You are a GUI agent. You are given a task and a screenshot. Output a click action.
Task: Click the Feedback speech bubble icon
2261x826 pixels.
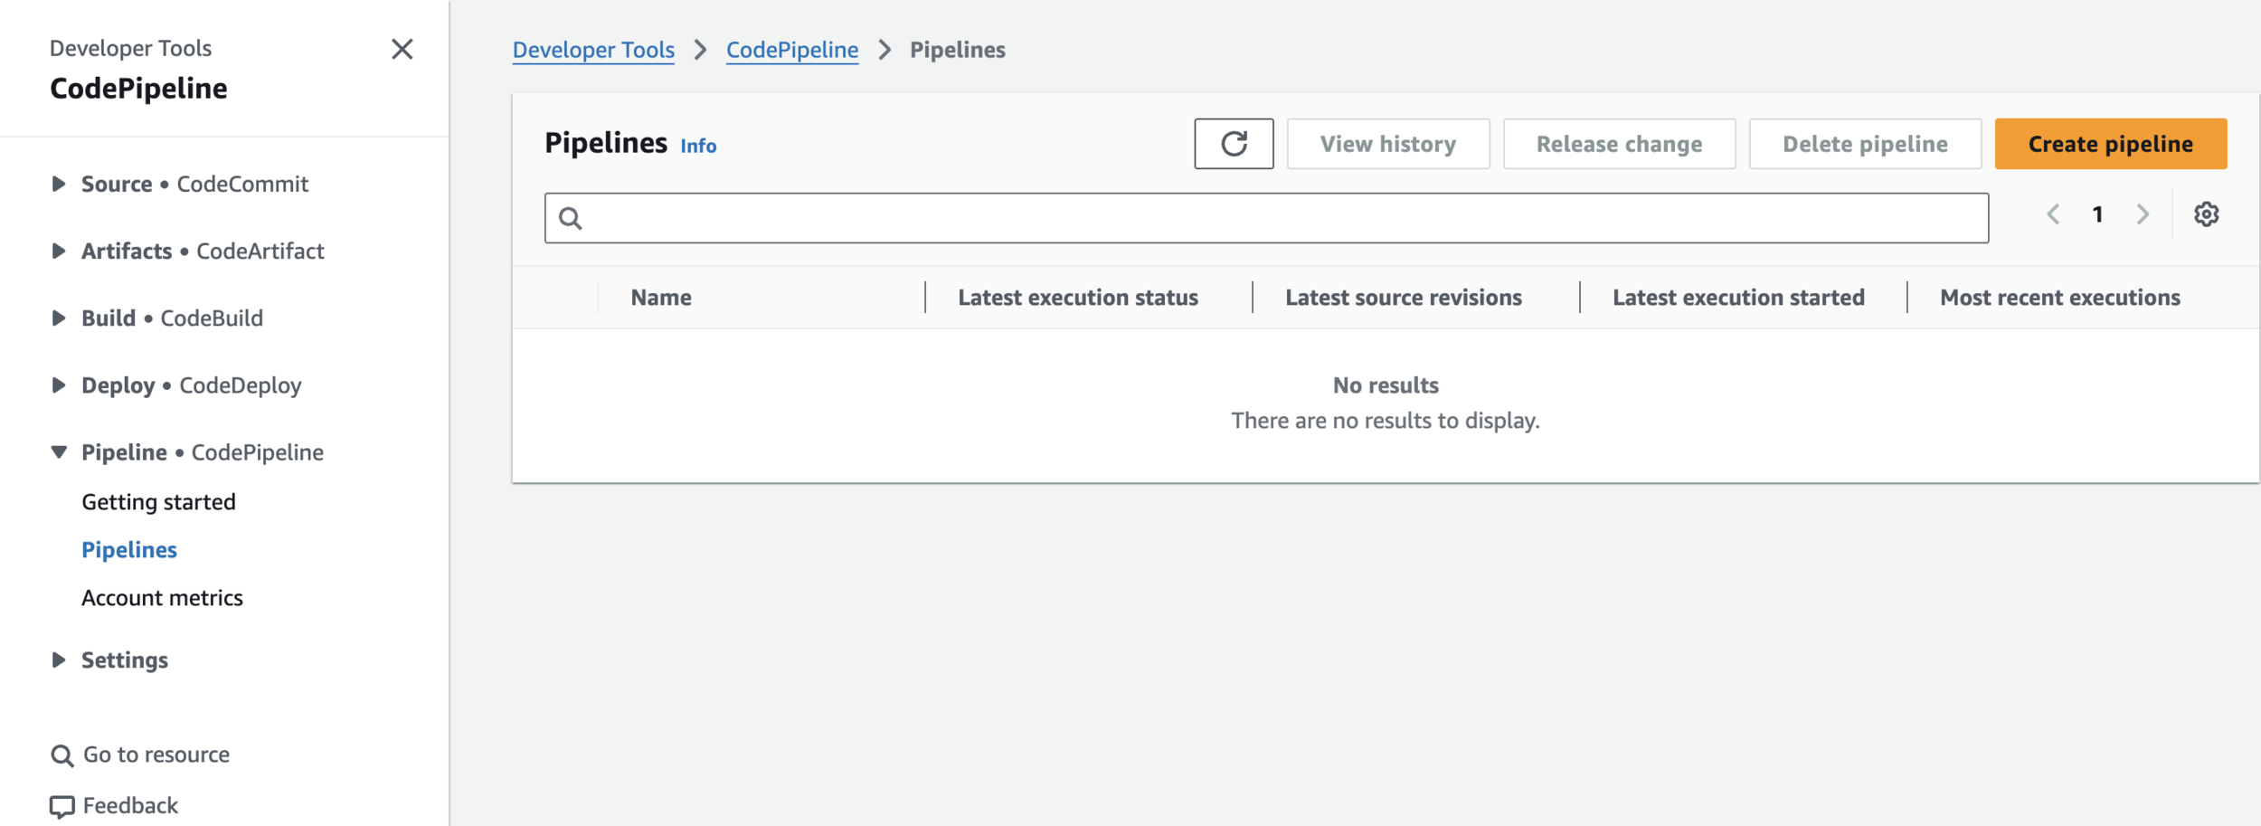coord(62,806)
